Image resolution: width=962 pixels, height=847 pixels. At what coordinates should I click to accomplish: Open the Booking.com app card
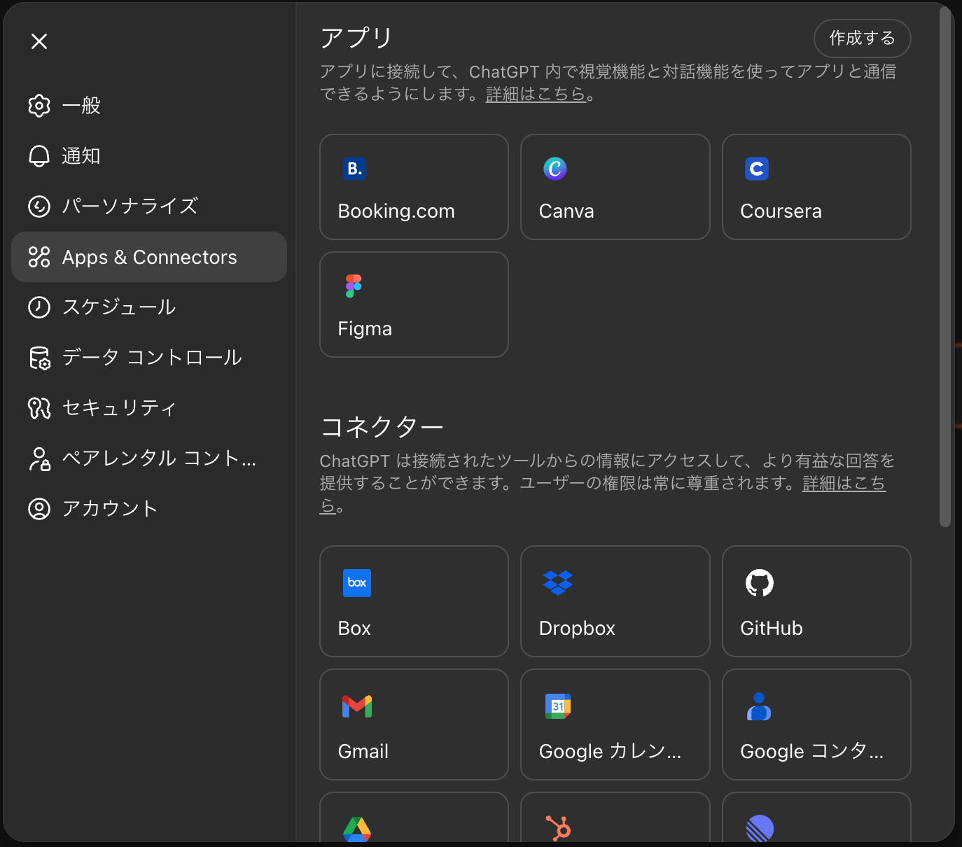tap(413, 187)
